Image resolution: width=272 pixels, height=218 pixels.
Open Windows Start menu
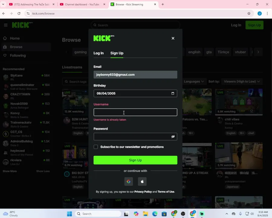(70, 214)
